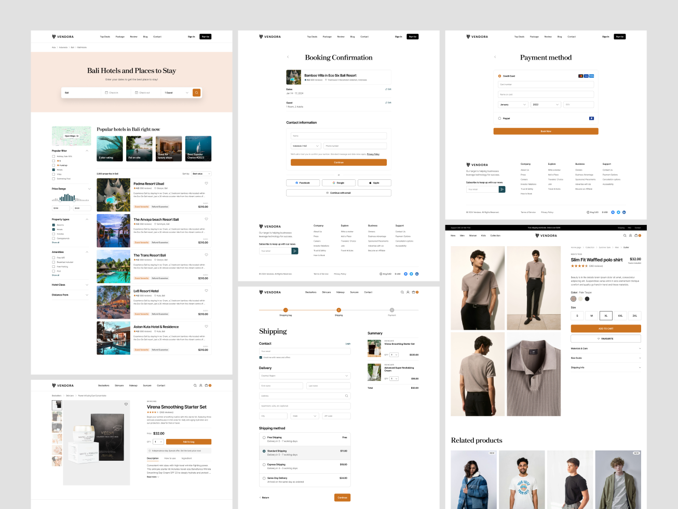This screenshot has height=509, width=678.
Task: Click the Visa card icon beside Credit Card
Action: click(x=587, y=76)
